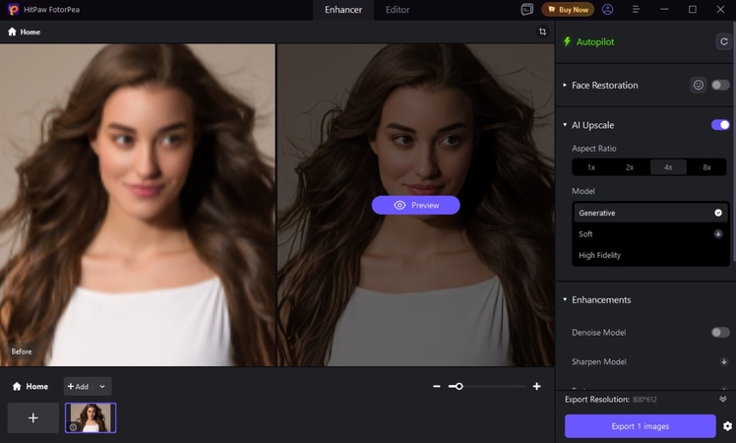Screen dimensions: 736x443
Task: Click the bottom Home house icon
Action: (17, 386)
